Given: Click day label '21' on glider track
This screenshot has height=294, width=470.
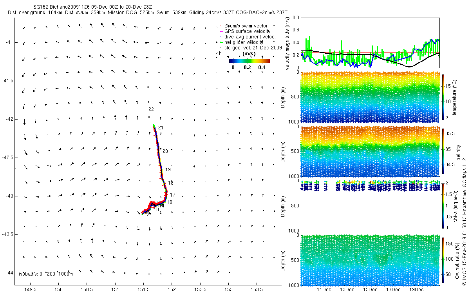Looking at the screenshot, I should pos(161,127).
